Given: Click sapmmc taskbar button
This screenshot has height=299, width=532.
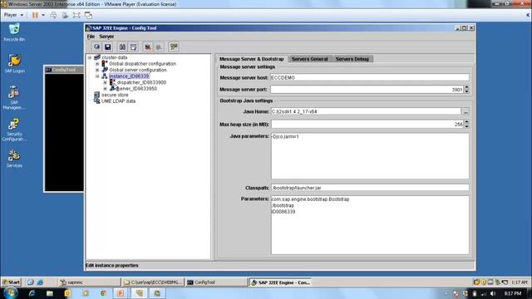Looking at the screenshot, I should pos(89,282).
